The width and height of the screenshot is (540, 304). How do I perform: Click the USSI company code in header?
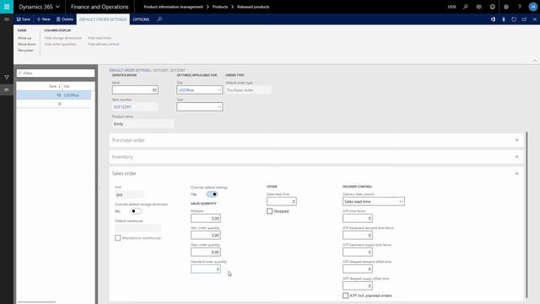click(452, 7)
